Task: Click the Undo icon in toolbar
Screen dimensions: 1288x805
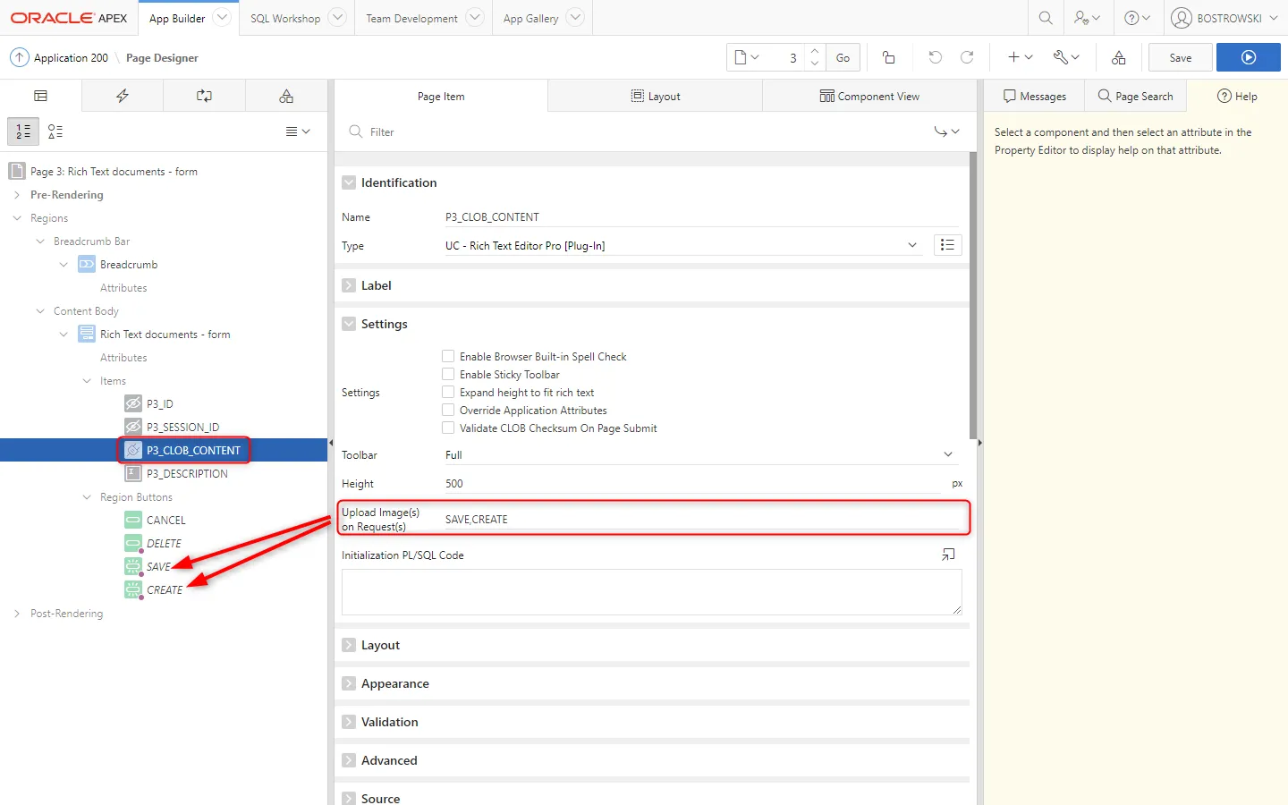Action: click(935, 57)
